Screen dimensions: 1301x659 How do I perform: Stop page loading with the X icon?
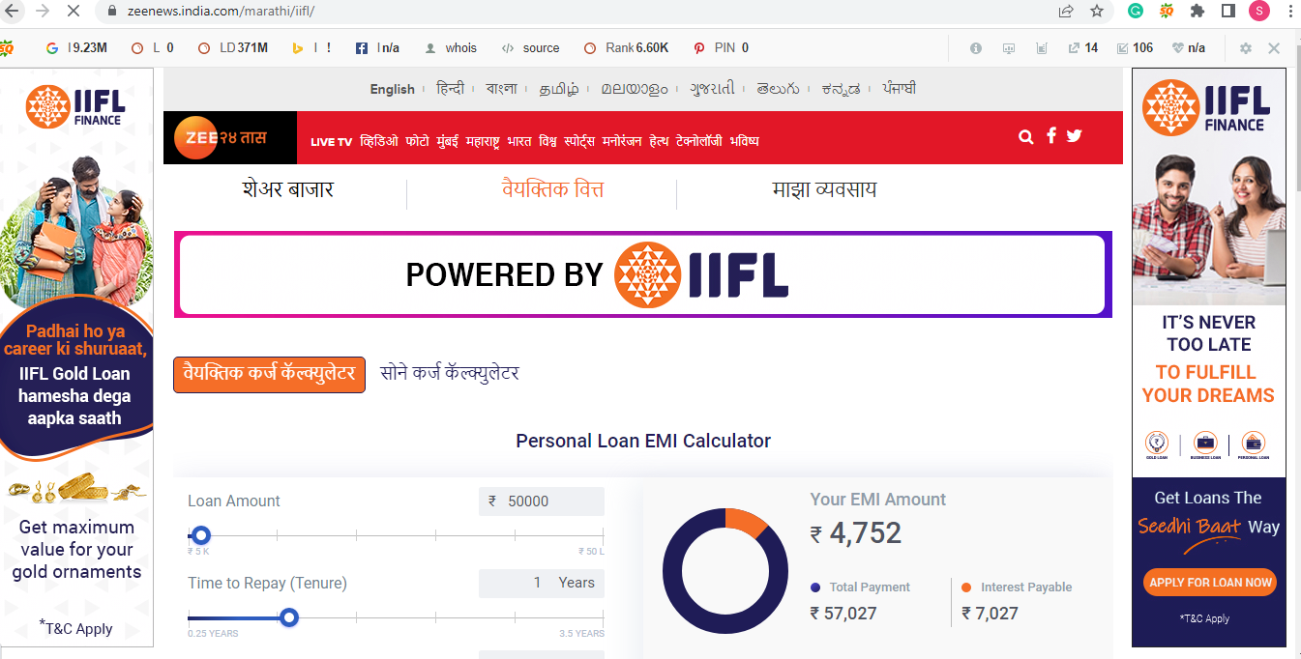74,12
